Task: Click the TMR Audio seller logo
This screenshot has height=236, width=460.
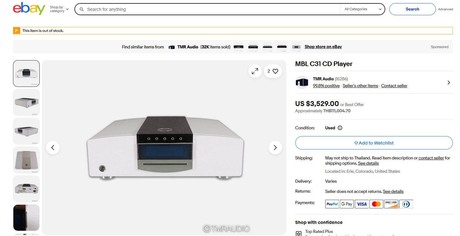Action: coord(302,82)
